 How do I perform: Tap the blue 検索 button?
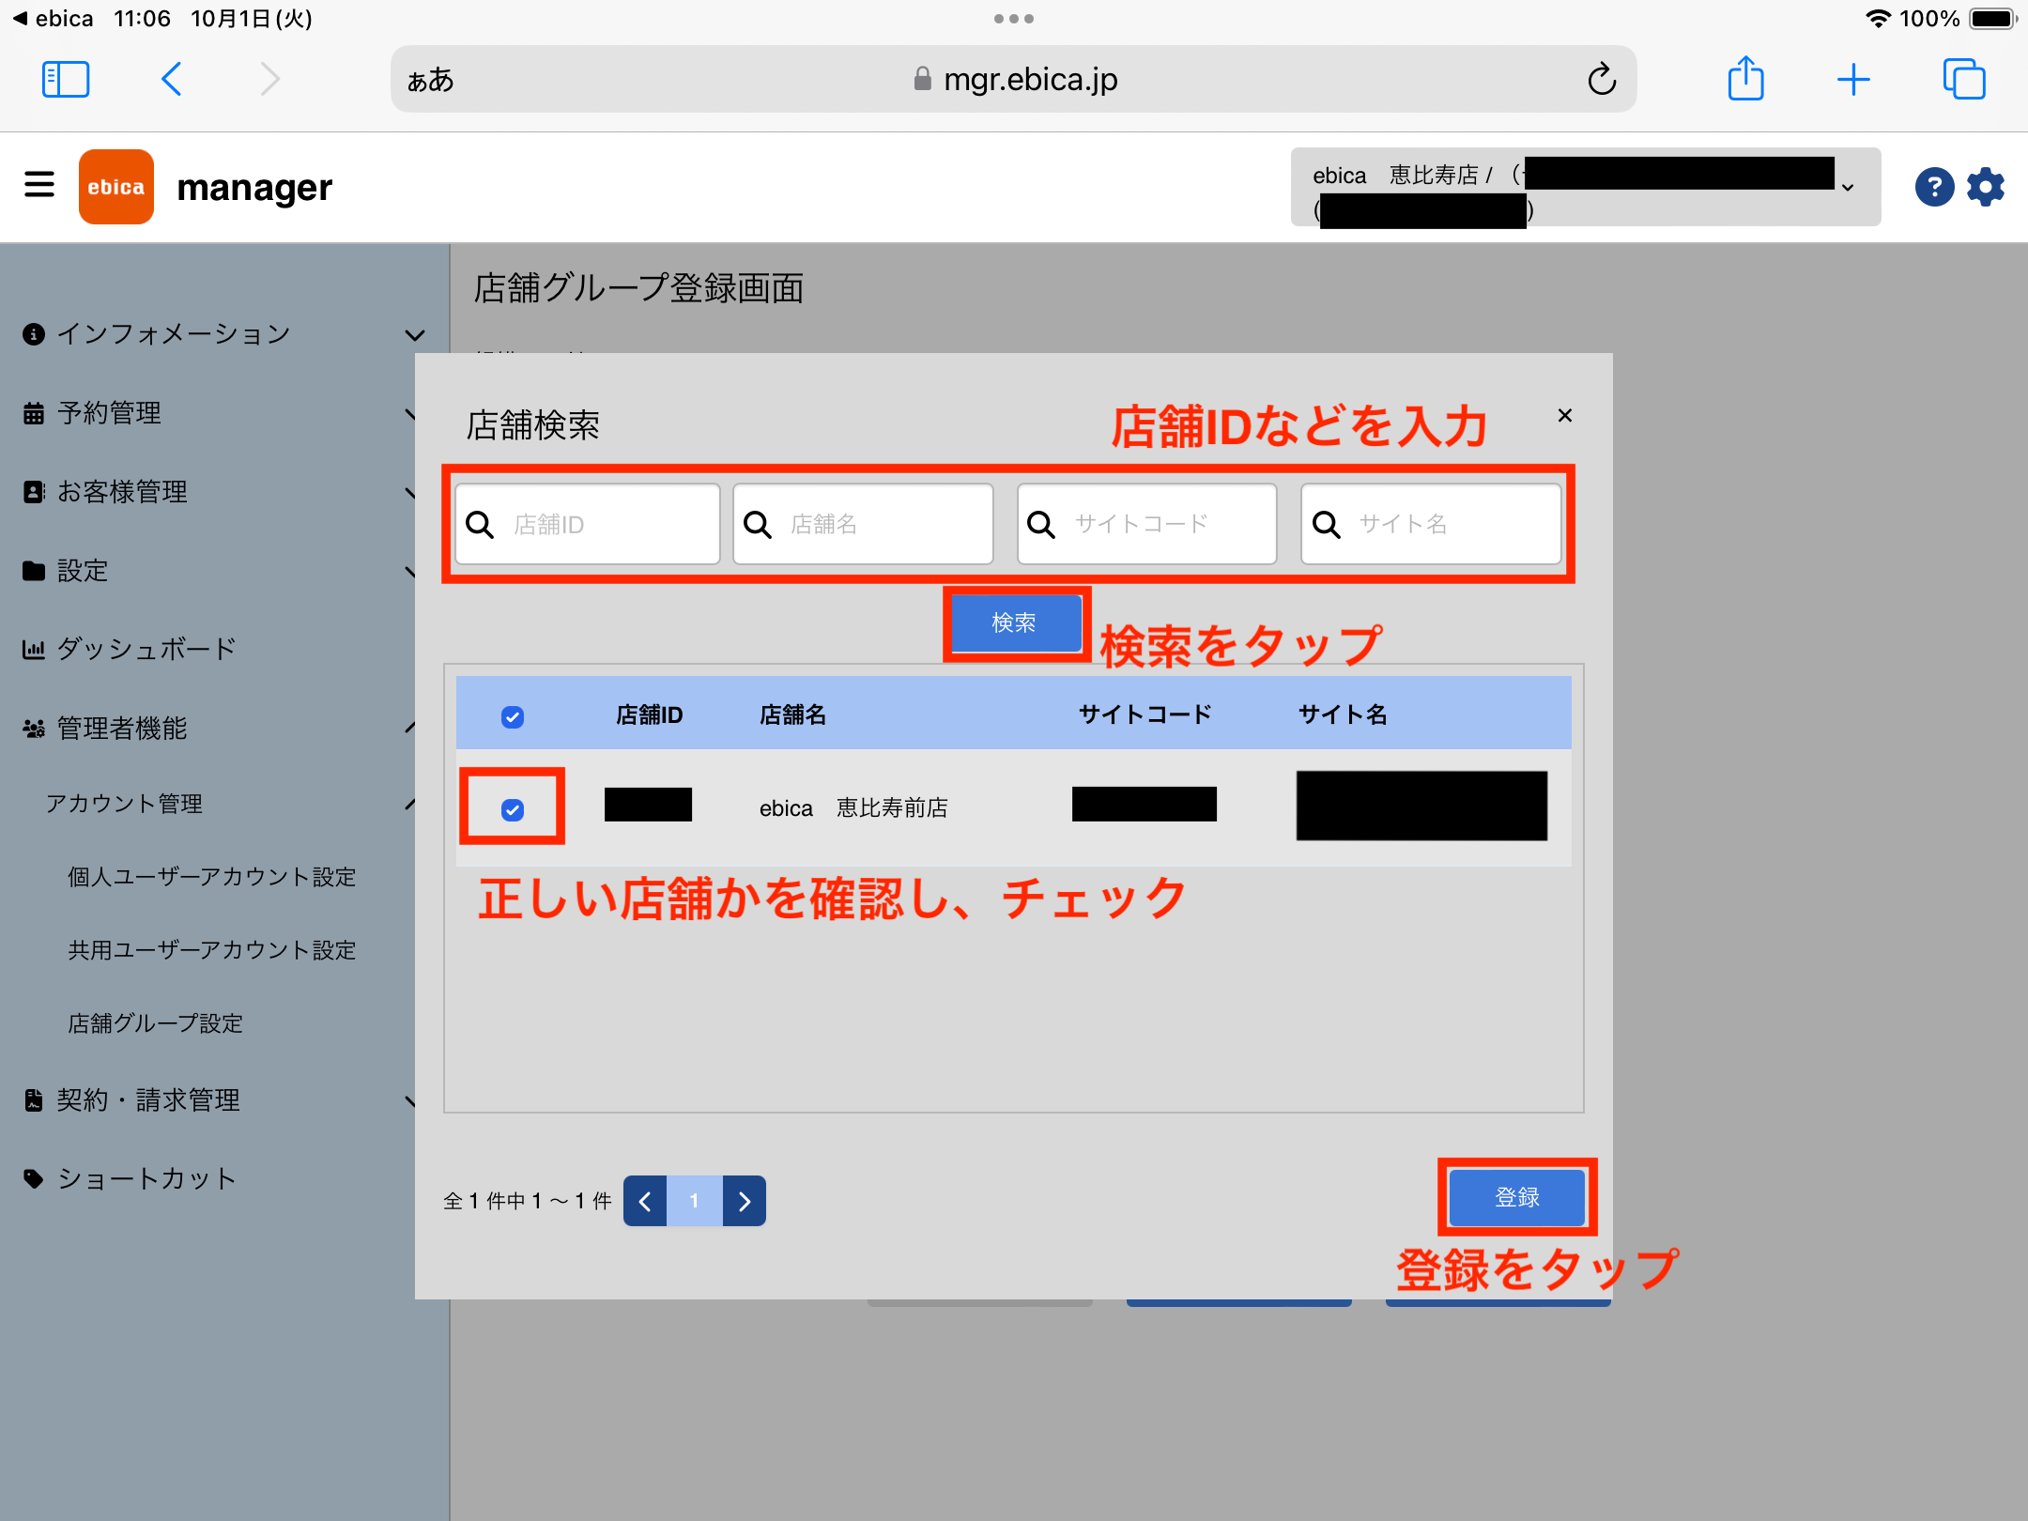(1016, 623)
